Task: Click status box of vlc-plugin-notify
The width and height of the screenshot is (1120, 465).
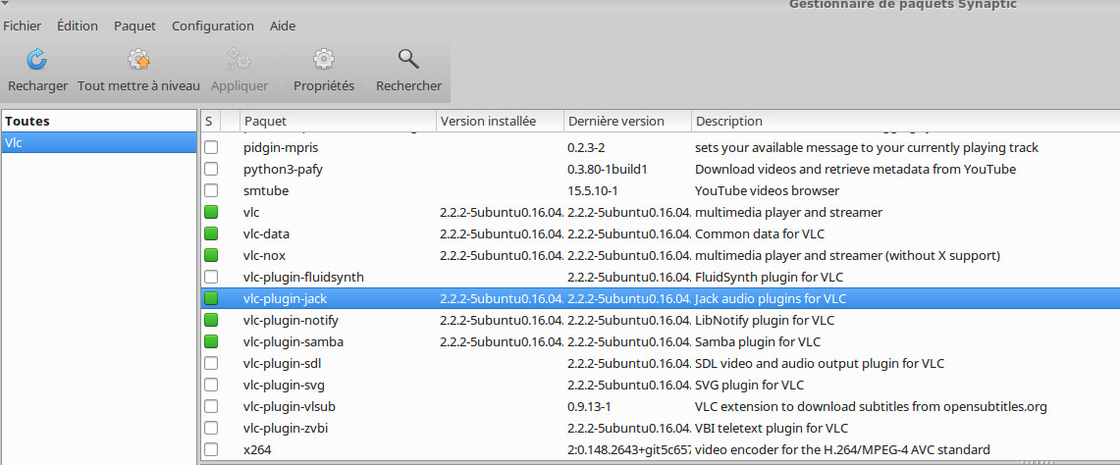Action: point(211,320)
